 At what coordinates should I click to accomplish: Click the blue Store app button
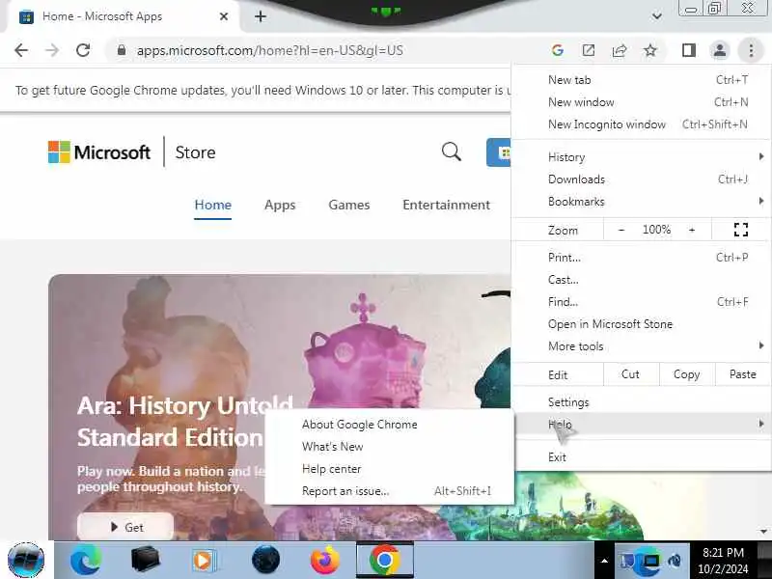[499, 152]
